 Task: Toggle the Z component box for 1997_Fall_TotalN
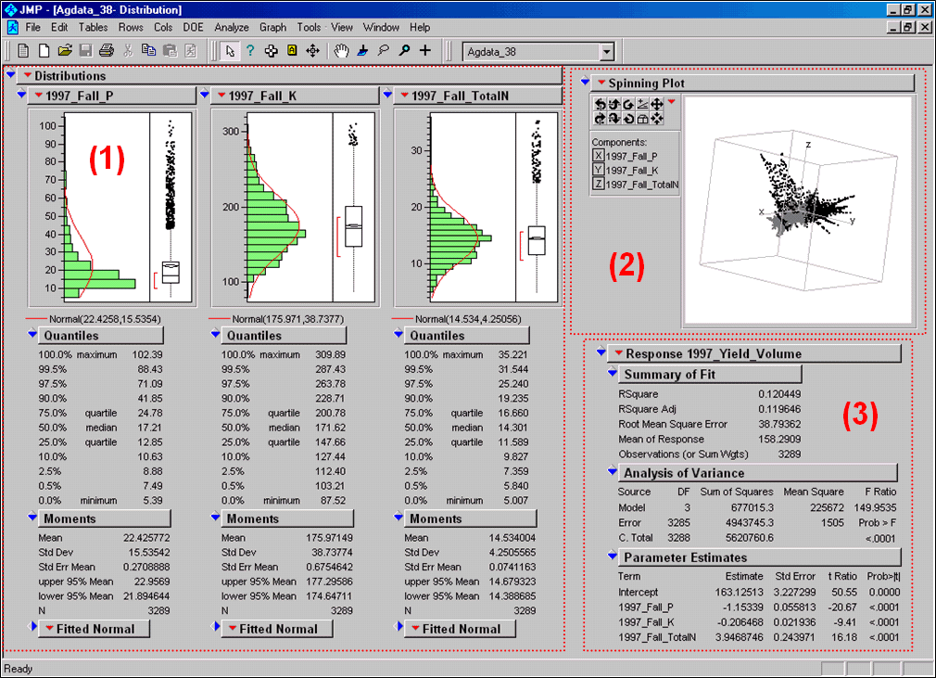pos(598,184)
